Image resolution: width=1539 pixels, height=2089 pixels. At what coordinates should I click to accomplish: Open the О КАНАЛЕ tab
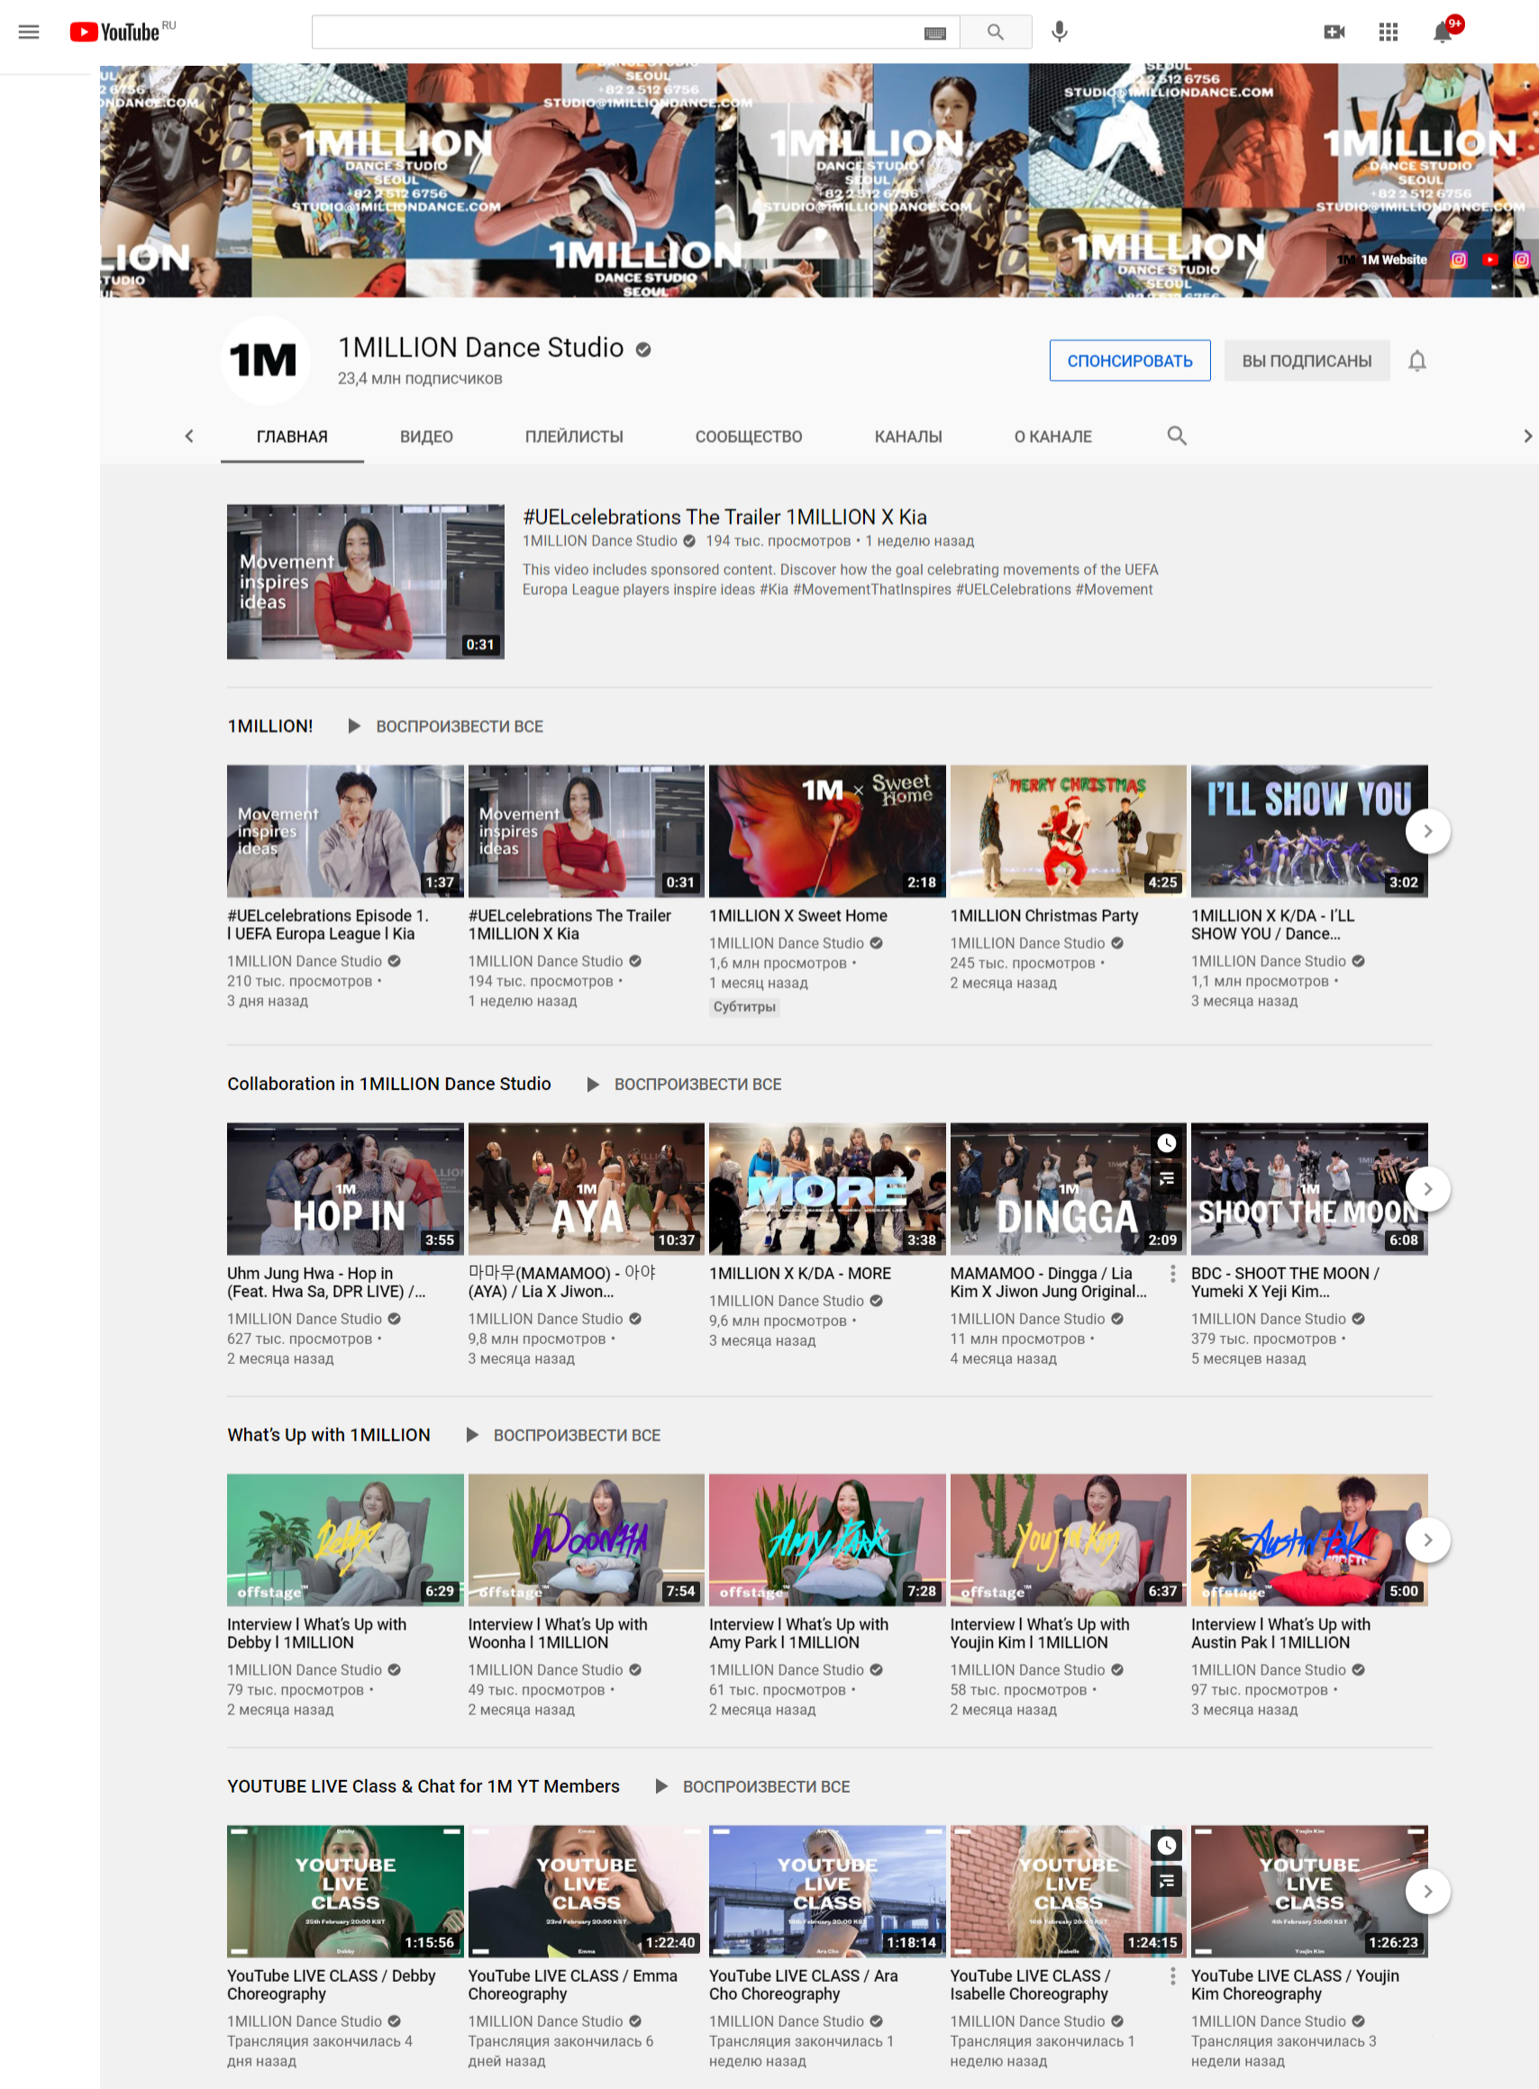click(x=1052, y=437)
